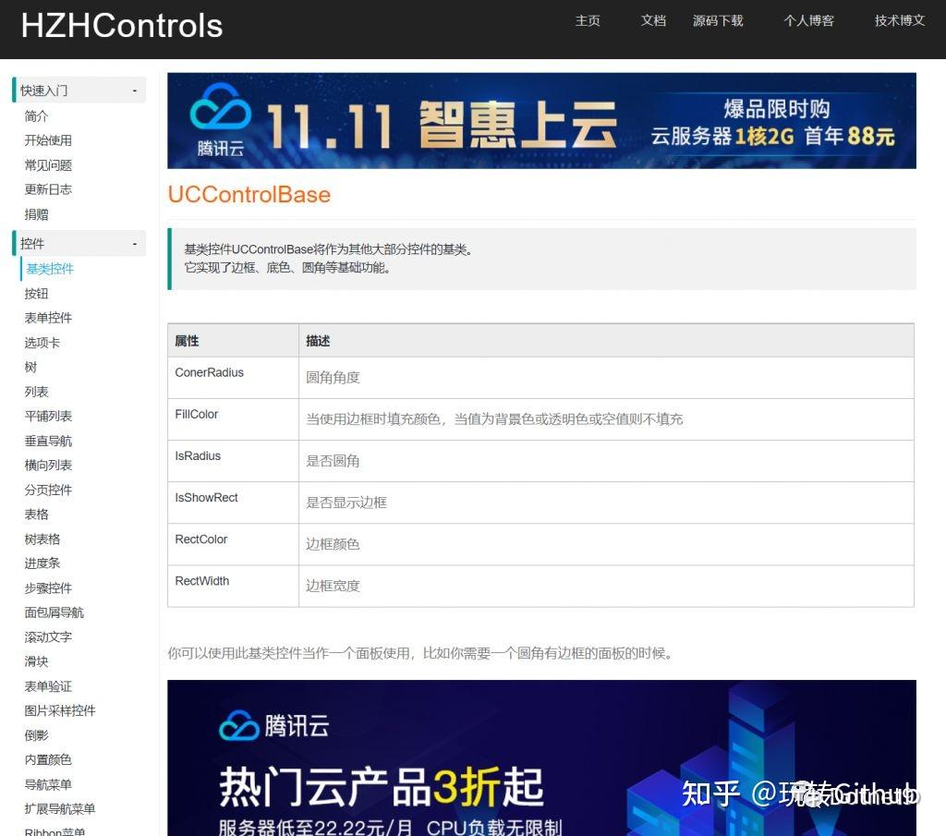Click the IsRadius property cell

coord(233,461)
